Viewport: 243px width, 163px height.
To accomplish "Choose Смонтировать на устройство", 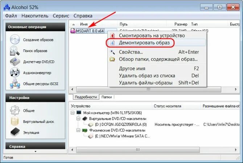I will [x=157, y=35].
